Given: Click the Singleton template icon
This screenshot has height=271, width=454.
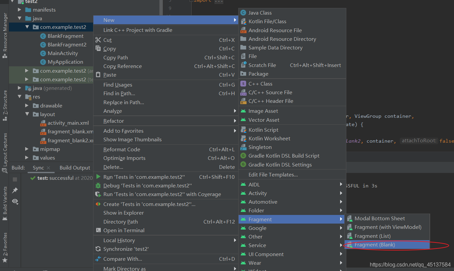Looking at the screenshot, I should click(x=243, y=147).
